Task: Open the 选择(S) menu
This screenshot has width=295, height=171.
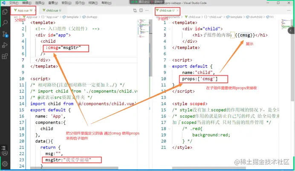Action: (x=40, y=3)
